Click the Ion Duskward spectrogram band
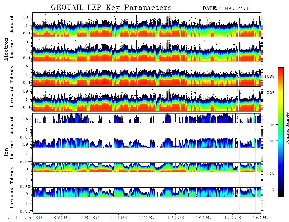289x222 pixels. tap(147, 143)
